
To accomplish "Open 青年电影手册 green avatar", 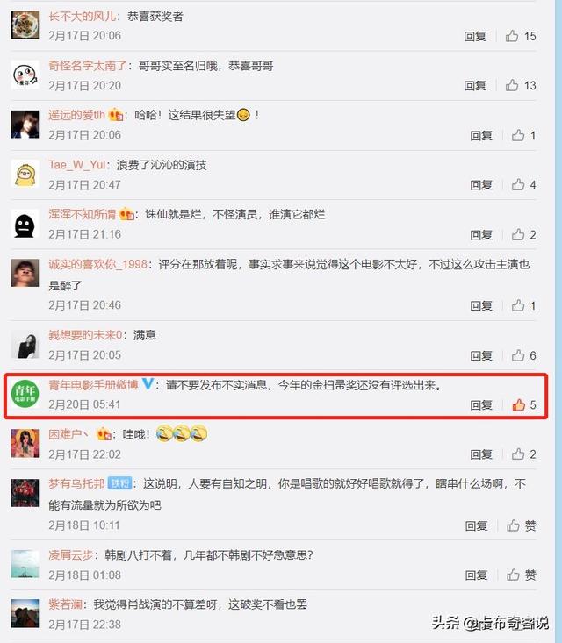I will click(25, 394).
